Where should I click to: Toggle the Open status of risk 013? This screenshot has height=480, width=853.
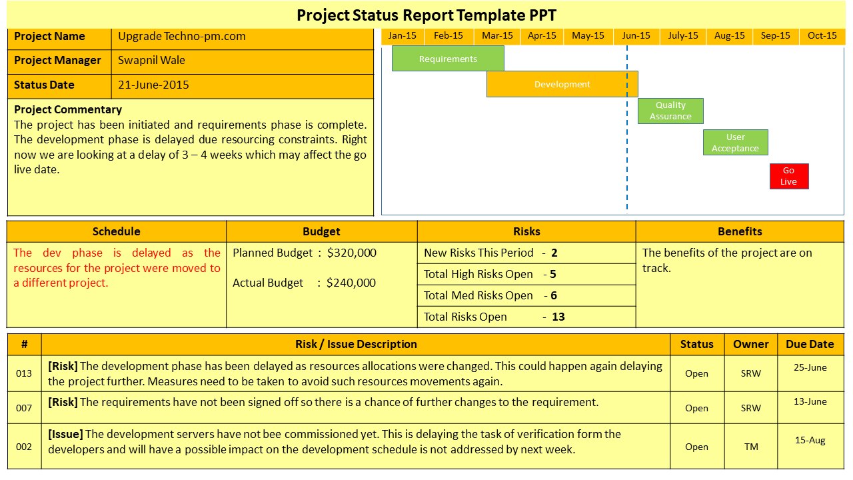[x=696, y=373]
